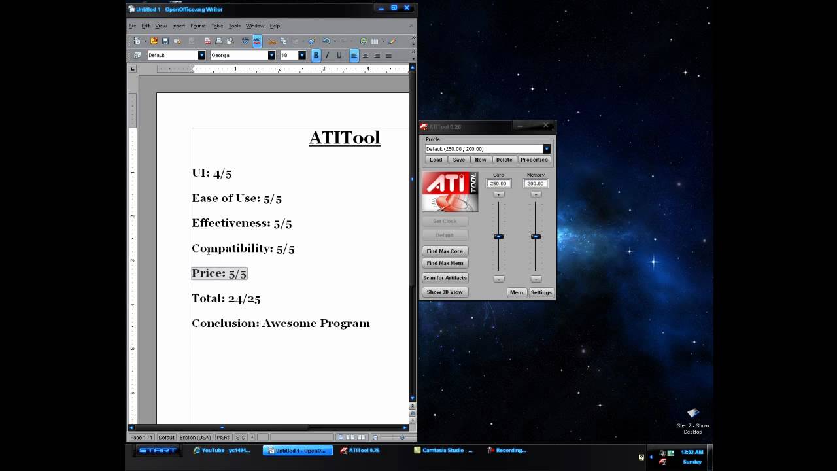Viewport: 837px width, 471px height.
Task: Open the Insert menu
Action: [x=179, y=26]
